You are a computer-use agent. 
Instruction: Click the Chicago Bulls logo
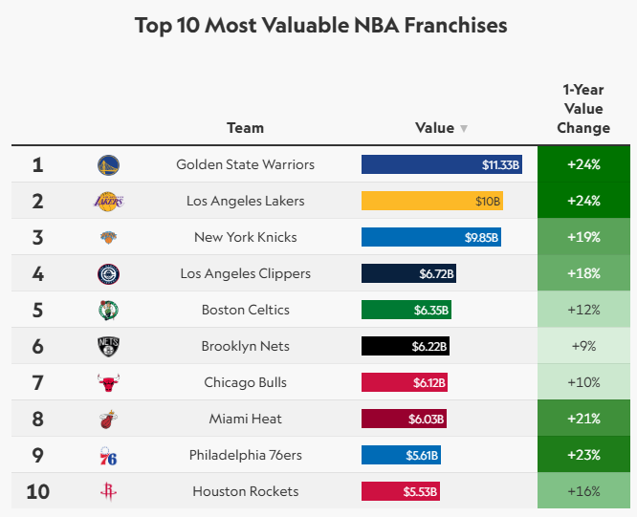coord(108,383)
